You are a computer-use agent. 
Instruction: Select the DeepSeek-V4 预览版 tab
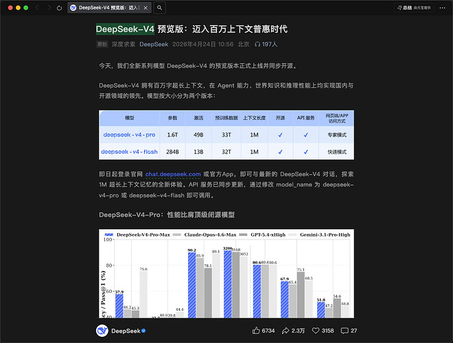point(109,8)
